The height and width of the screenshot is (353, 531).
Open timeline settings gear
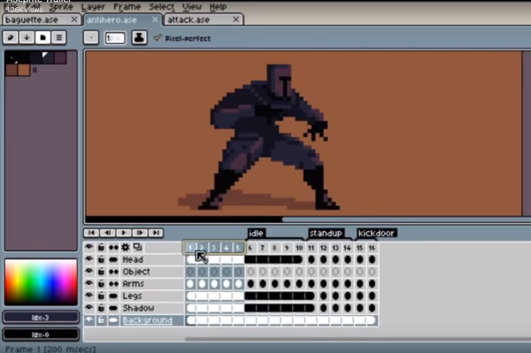(x=126, y=248)
